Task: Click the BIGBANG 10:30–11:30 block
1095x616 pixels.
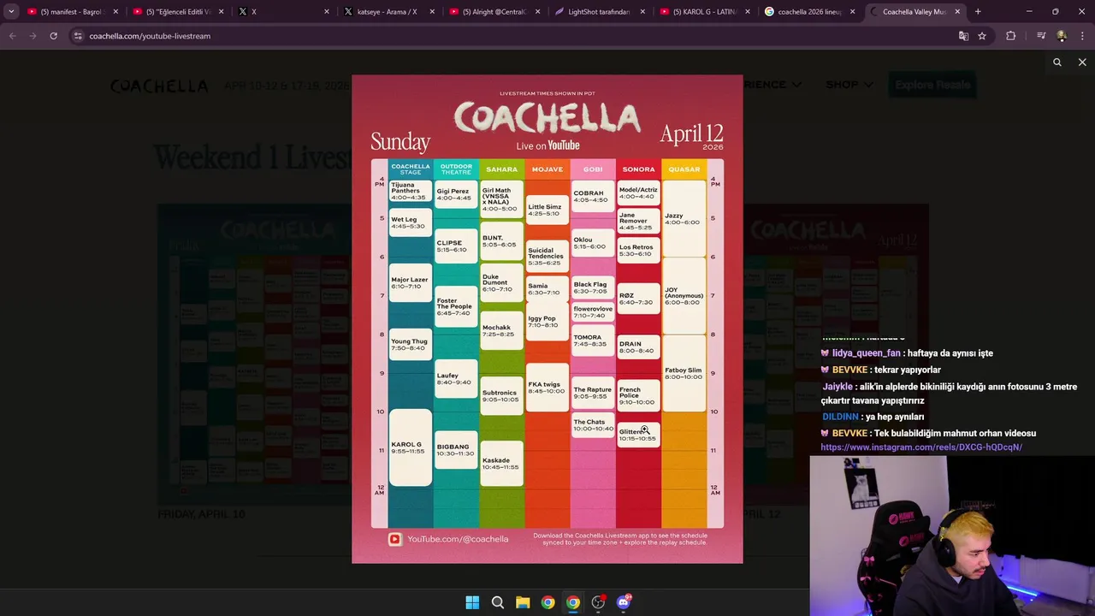Action: tap(456, 450)
